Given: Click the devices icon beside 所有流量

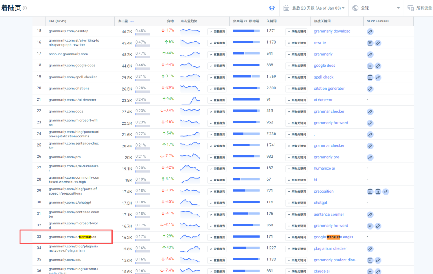Looking at the screenshot, I should click(411, 8).
